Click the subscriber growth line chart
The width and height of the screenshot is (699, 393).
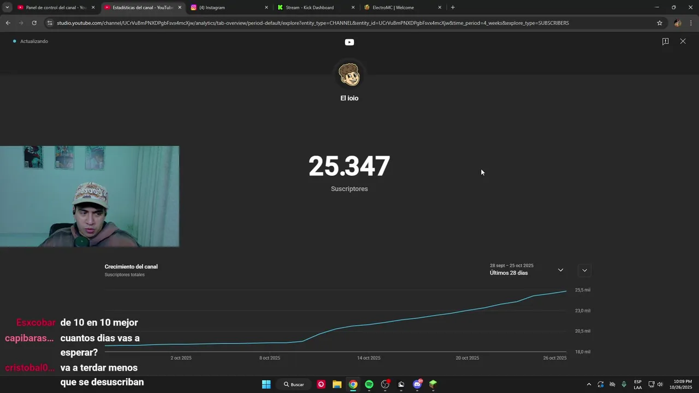336,321
